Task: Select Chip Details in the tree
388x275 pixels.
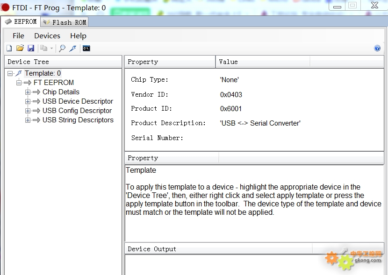Action: coord(61,92)
